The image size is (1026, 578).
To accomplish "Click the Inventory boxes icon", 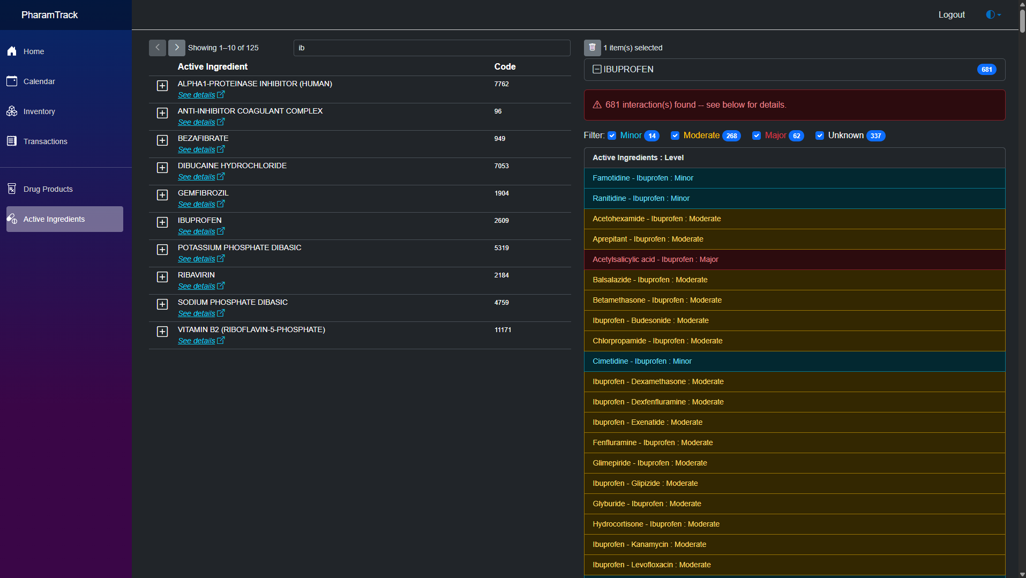I will tap(12, 111).
